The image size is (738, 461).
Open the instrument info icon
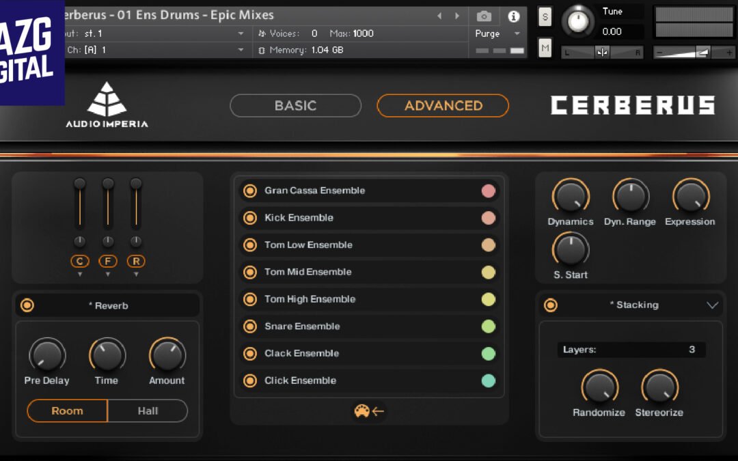click(x=513, y=16)
